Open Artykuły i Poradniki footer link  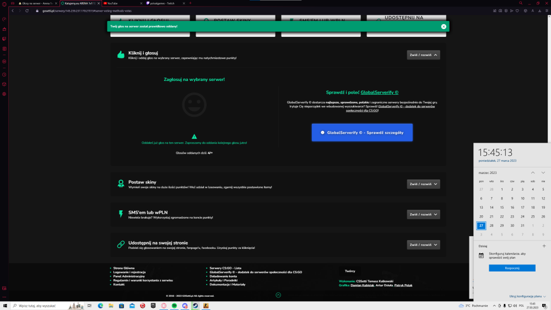[x=224, y=280]
